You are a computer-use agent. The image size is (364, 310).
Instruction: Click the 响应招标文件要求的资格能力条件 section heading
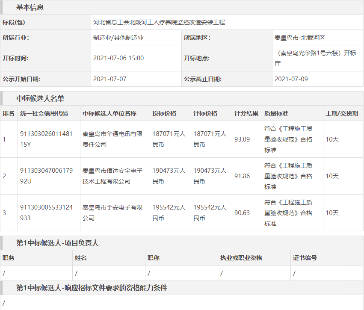click(92, 288)
